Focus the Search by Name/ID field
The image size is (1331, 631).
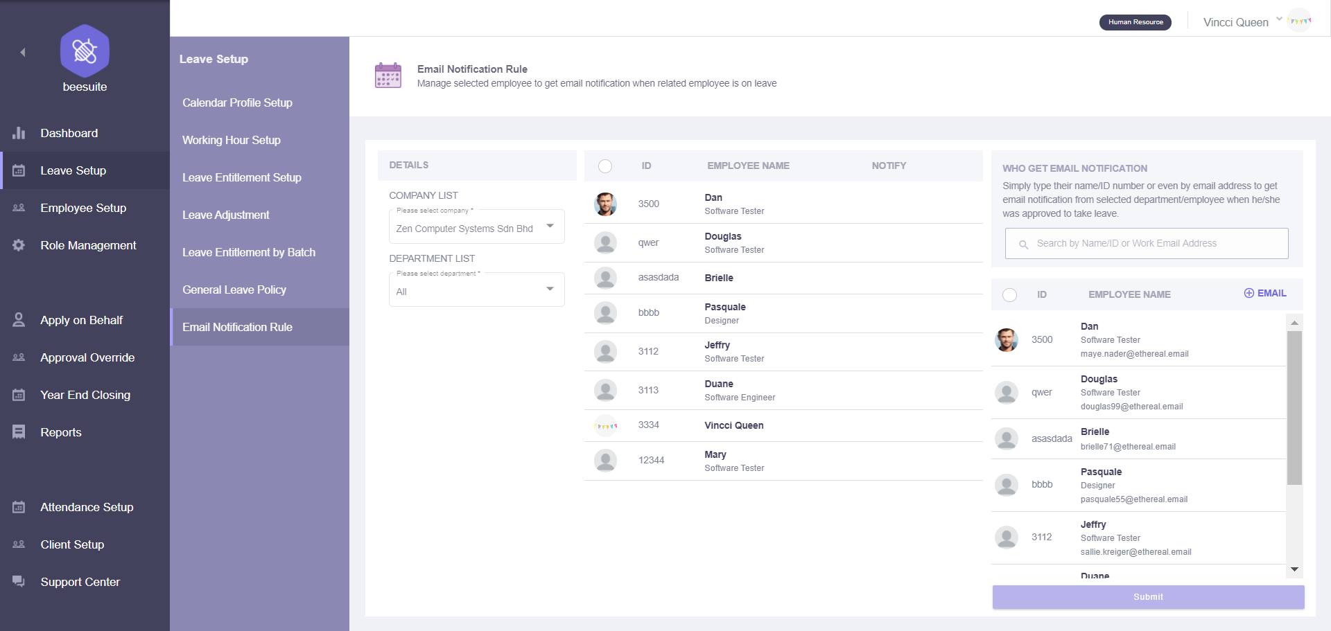[1147, 244]
